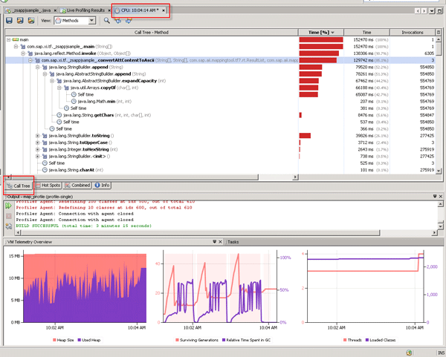446x357 pixels.
Task: Switch to the Hot Spots tab
Action: 48,185
